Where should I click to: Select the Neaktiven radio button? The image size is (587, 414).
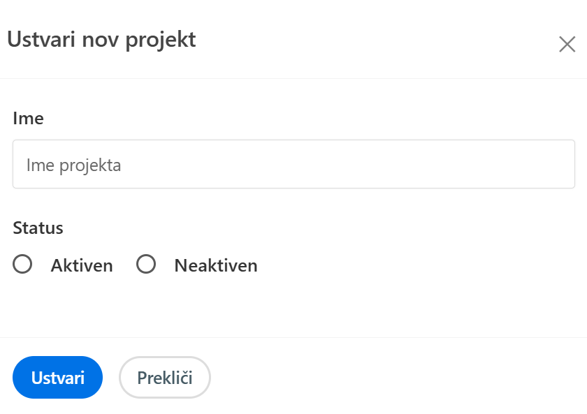(146, 265)
